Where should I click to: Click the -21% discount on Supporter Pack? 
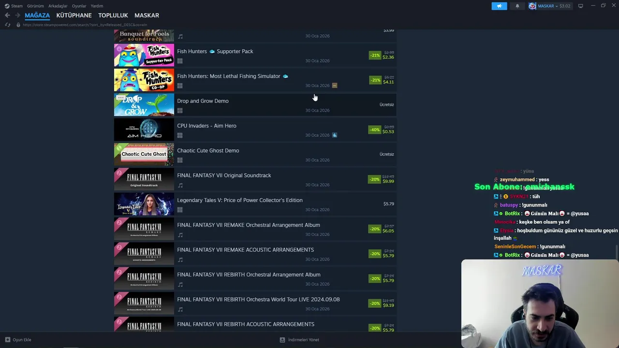(x=375, y=55)
